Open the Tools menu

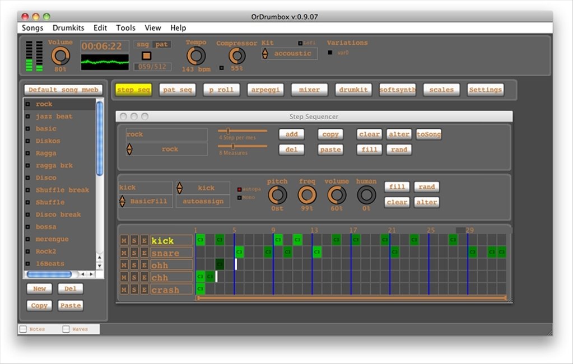(x=125, y=28)
